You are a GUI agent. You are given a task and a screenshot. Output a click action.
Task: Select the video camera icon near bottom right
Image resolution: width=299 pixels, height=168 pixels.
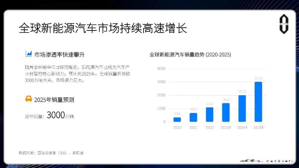click(x=286, y=161)
